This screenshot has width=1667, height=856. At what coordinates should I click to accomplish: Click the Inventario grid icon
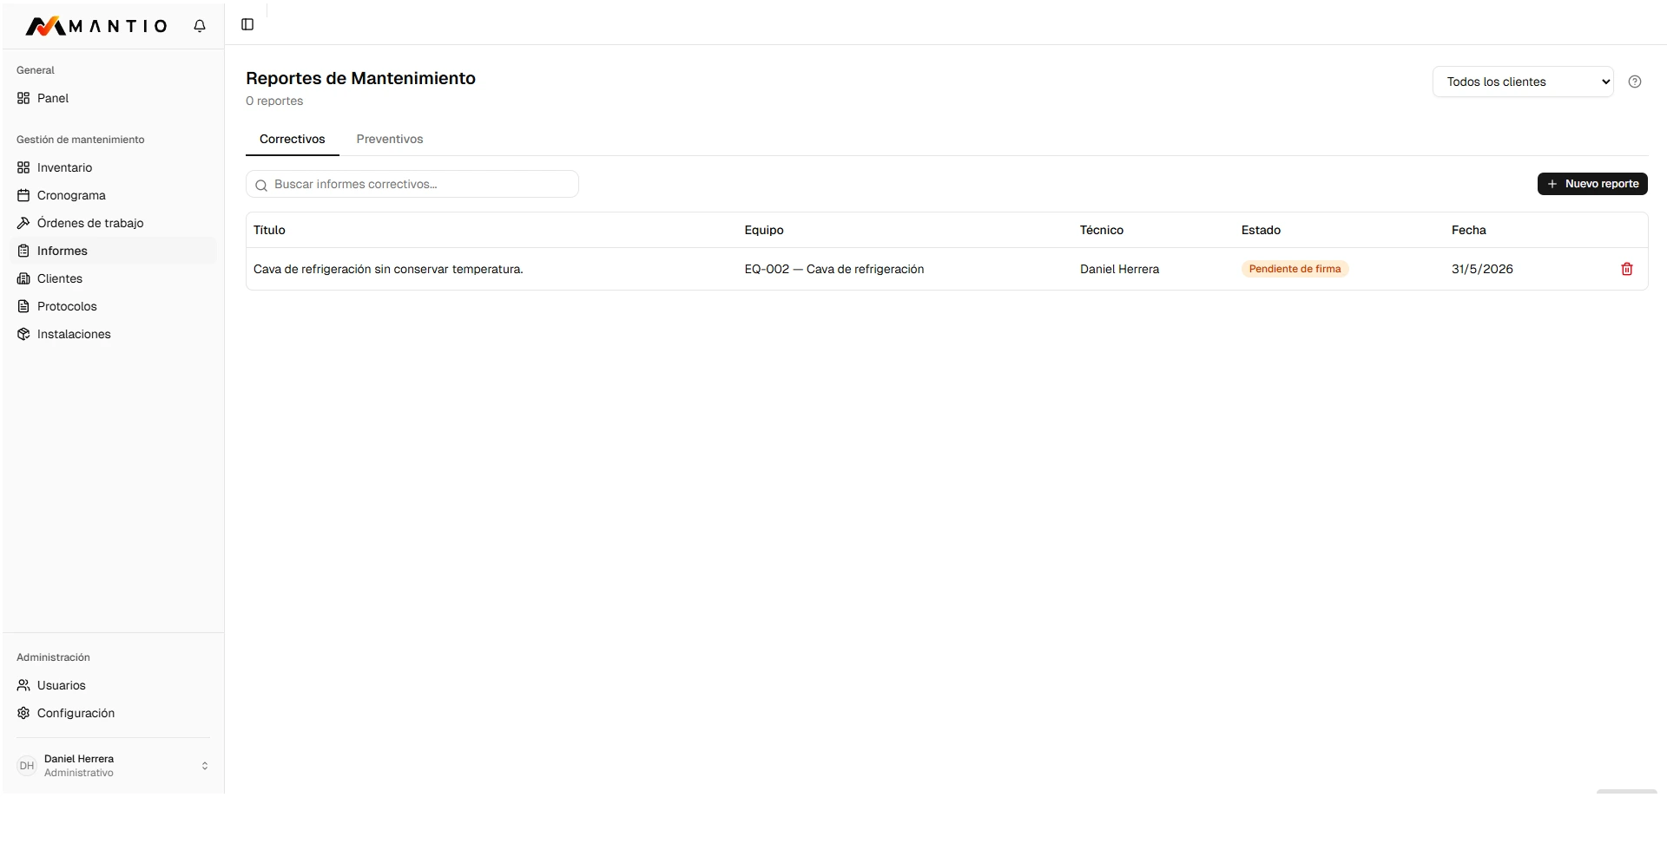point(23,167)
